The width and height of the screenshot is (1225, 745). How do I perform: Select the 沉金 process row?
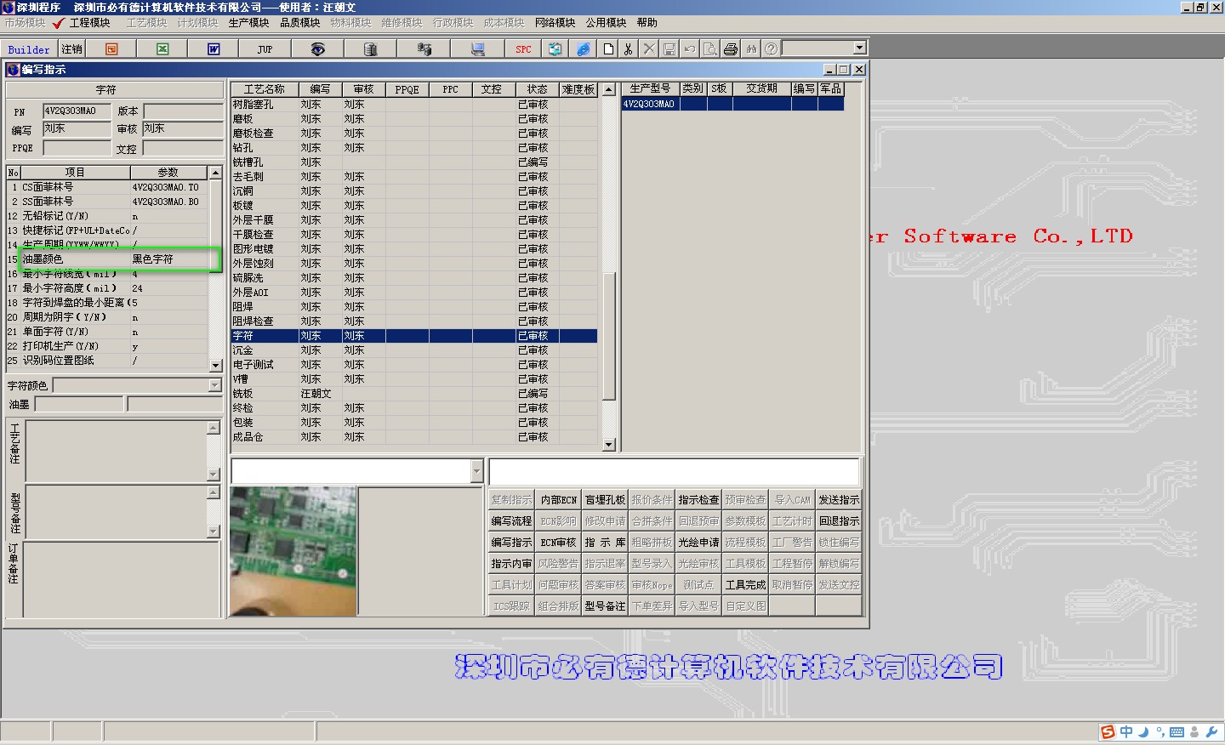[x=413, y=350]
